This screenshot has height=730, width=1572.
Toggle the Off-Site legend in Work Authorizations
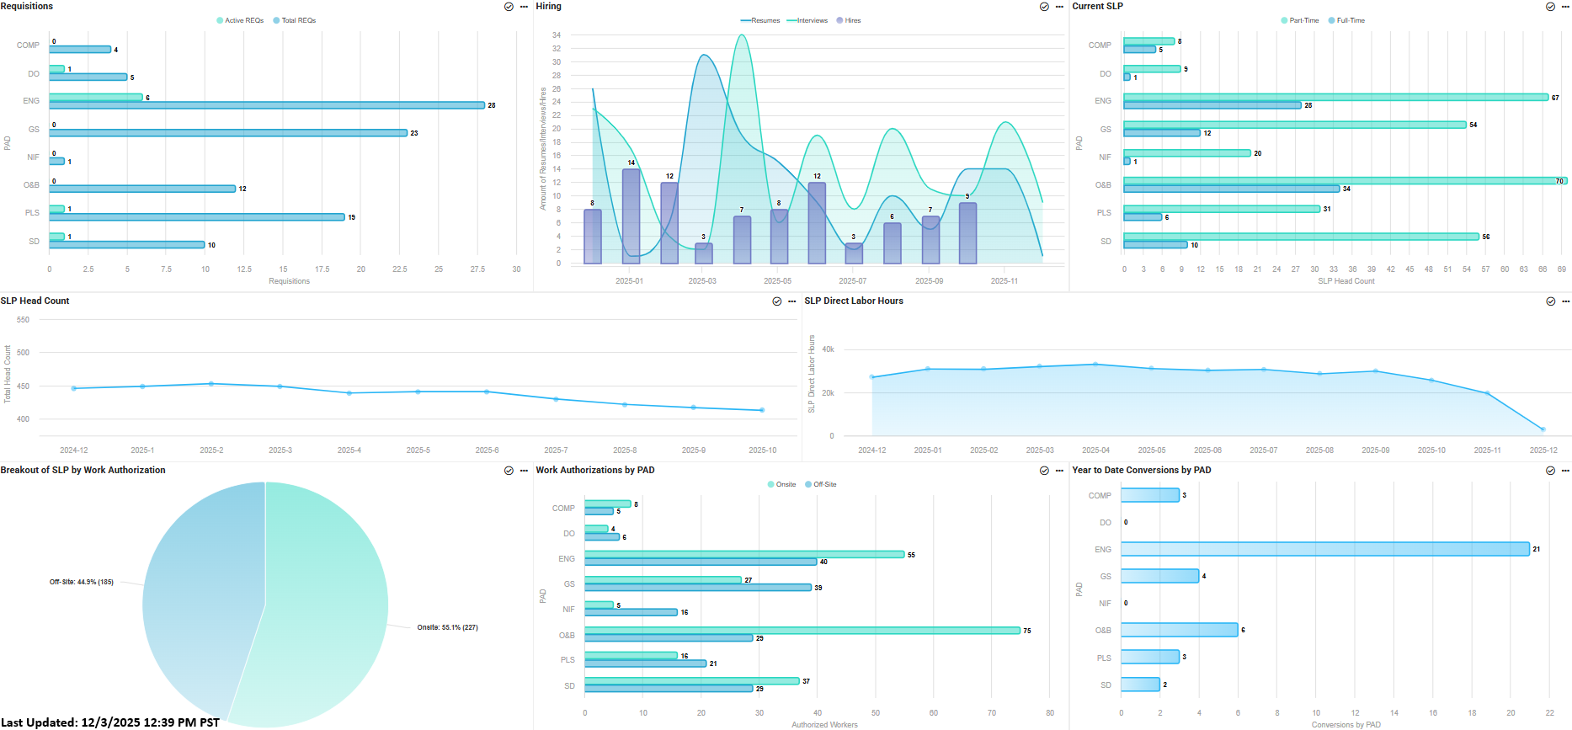(x=820, y=484)
